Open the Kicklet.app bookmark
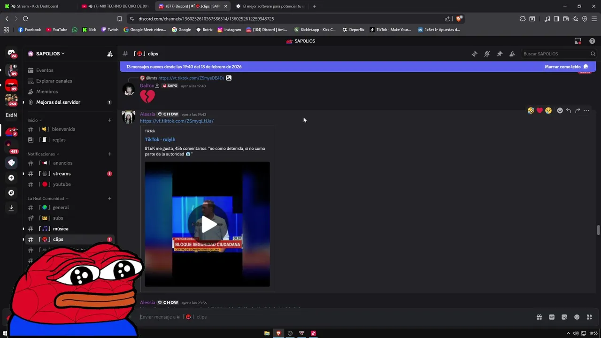 pos(315,30)
